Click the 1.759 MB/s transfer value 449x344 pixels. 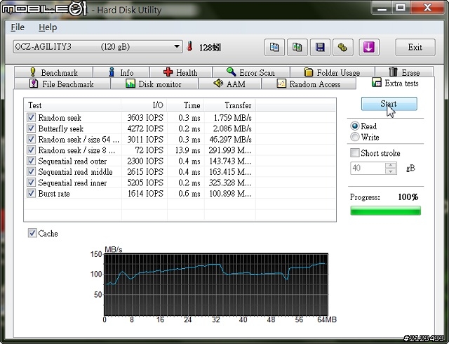tap(232, 117)
